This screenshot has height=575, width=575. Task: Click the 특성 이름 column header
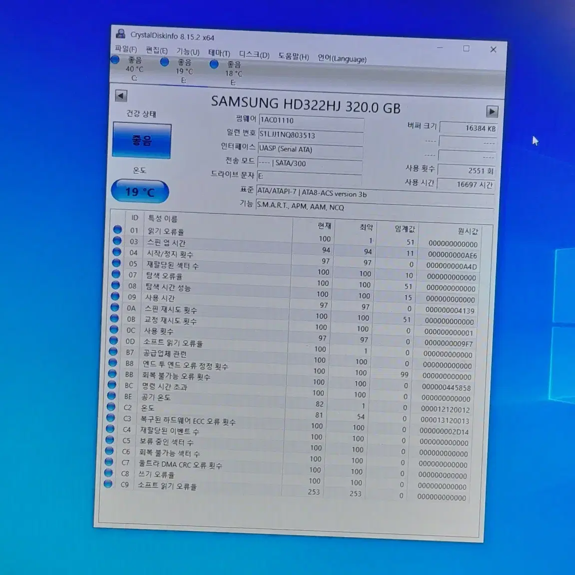pos(218,220)
